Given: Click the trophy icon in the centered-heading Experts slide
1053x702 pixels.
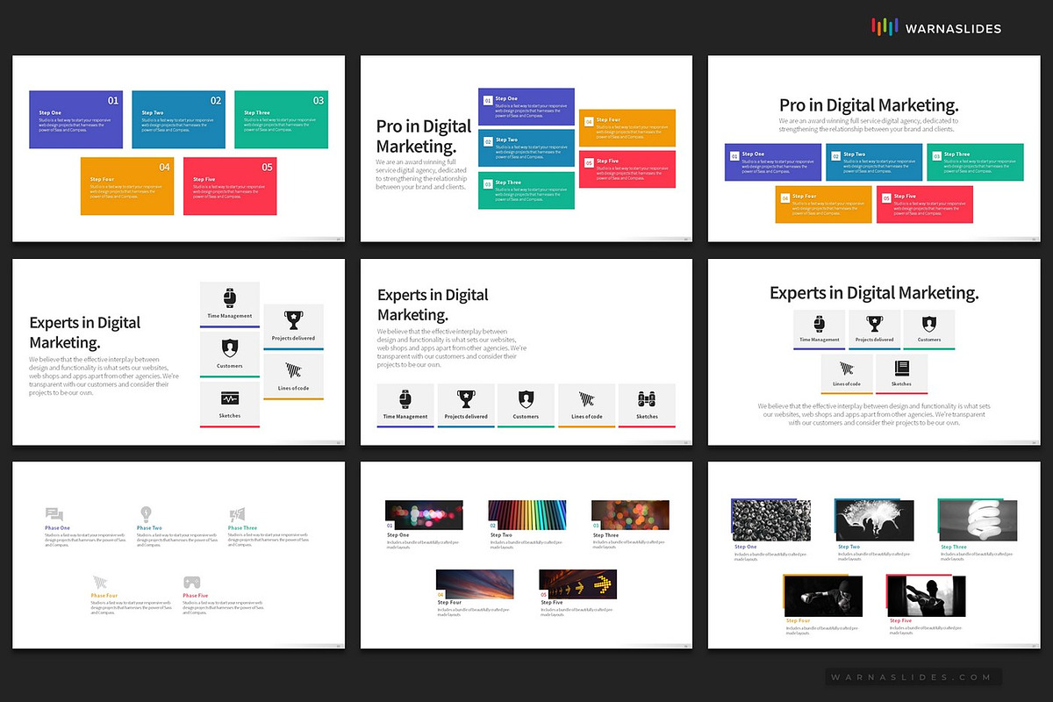Looking at the screenshot, I should tap(875, 323).
